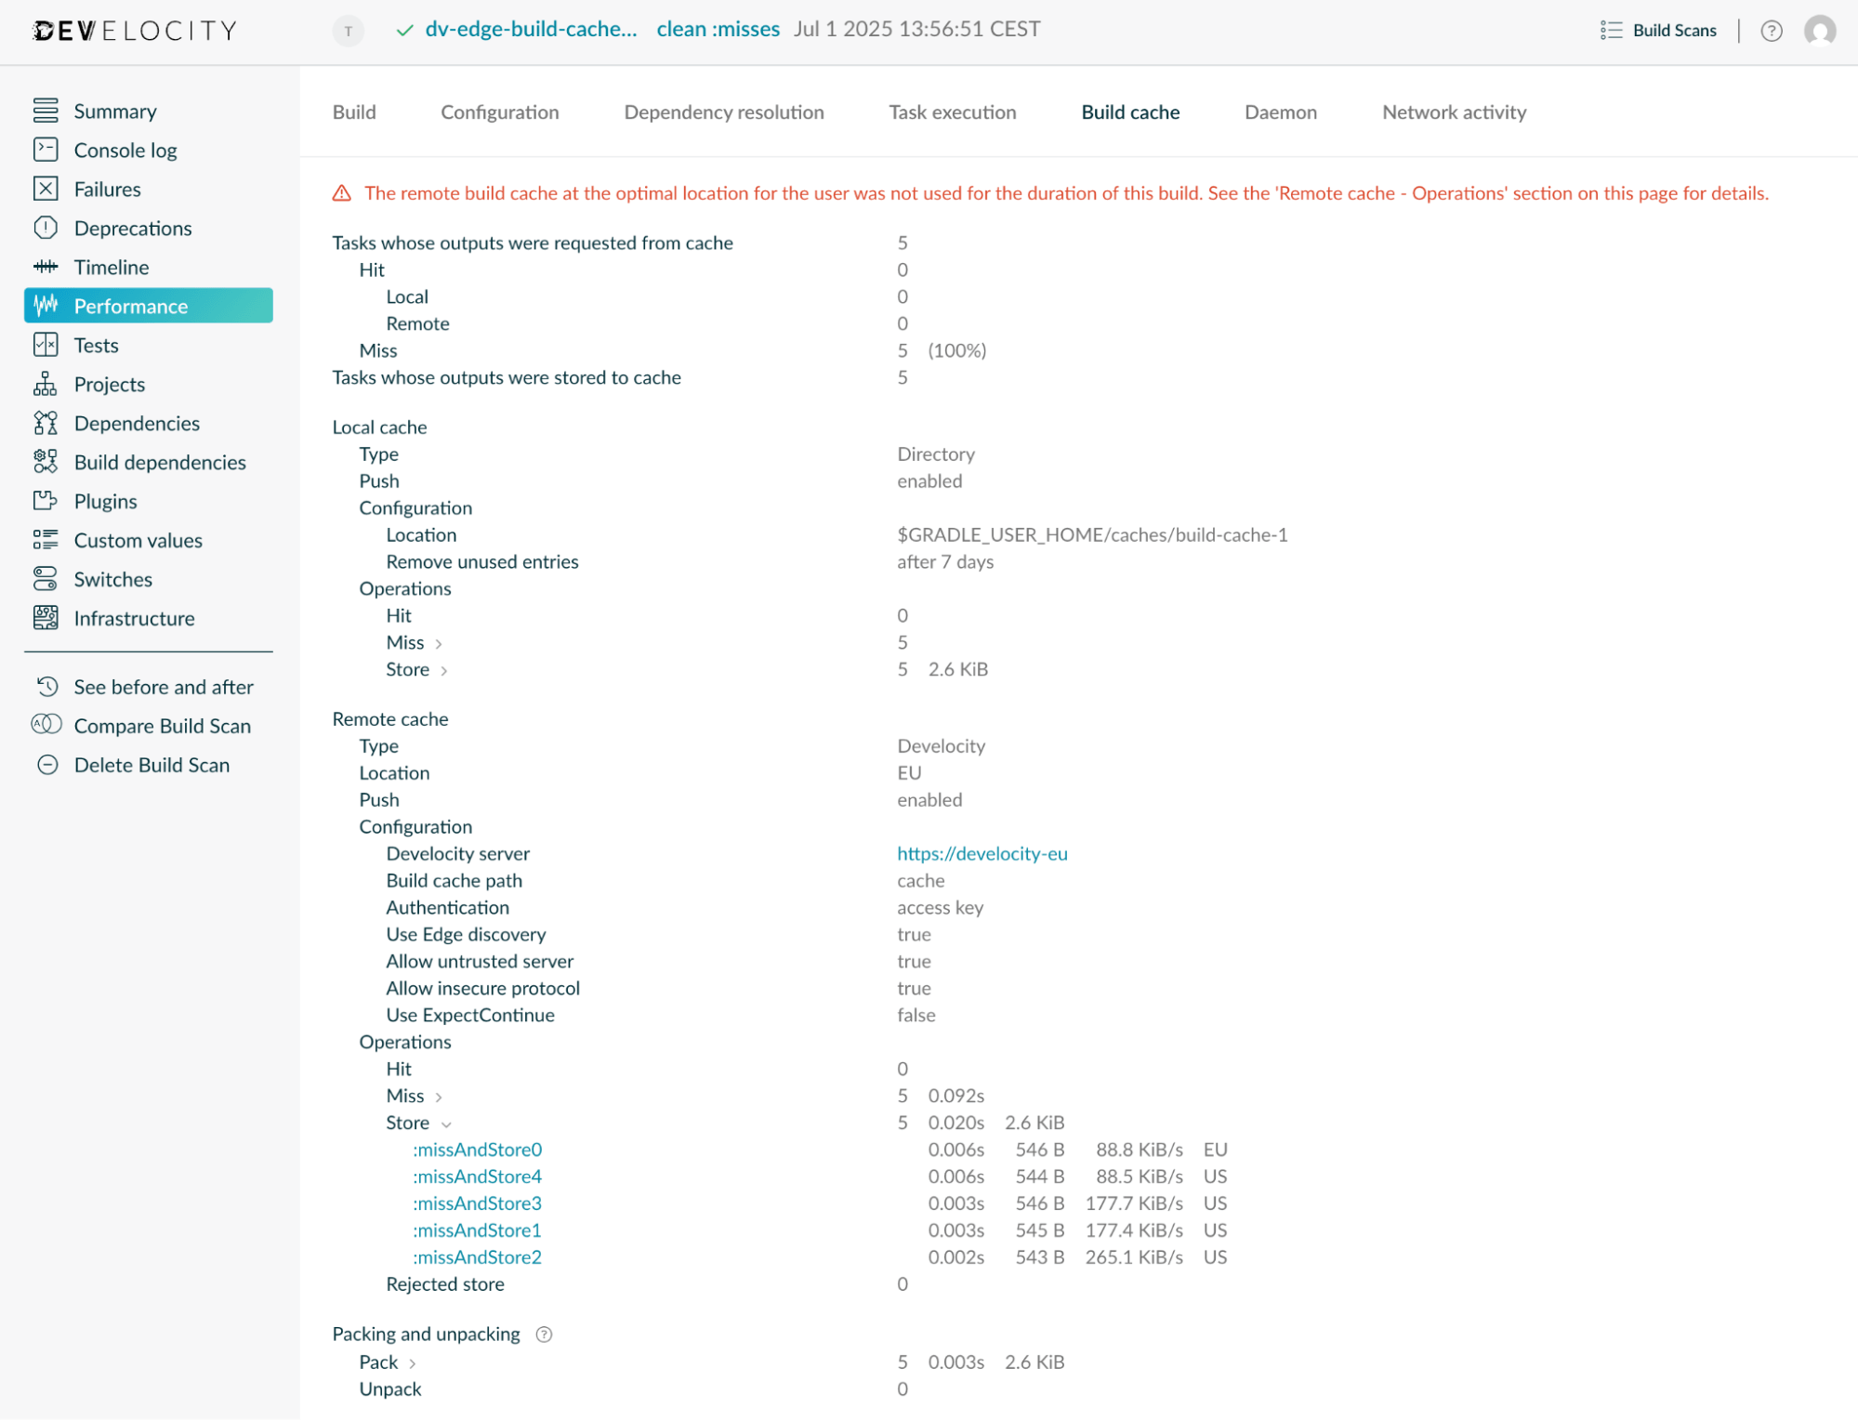The width and height of the screenshot is (1858, 1420).
Task: Collapse the remote cache Store list
Action: coord(447,1124)
